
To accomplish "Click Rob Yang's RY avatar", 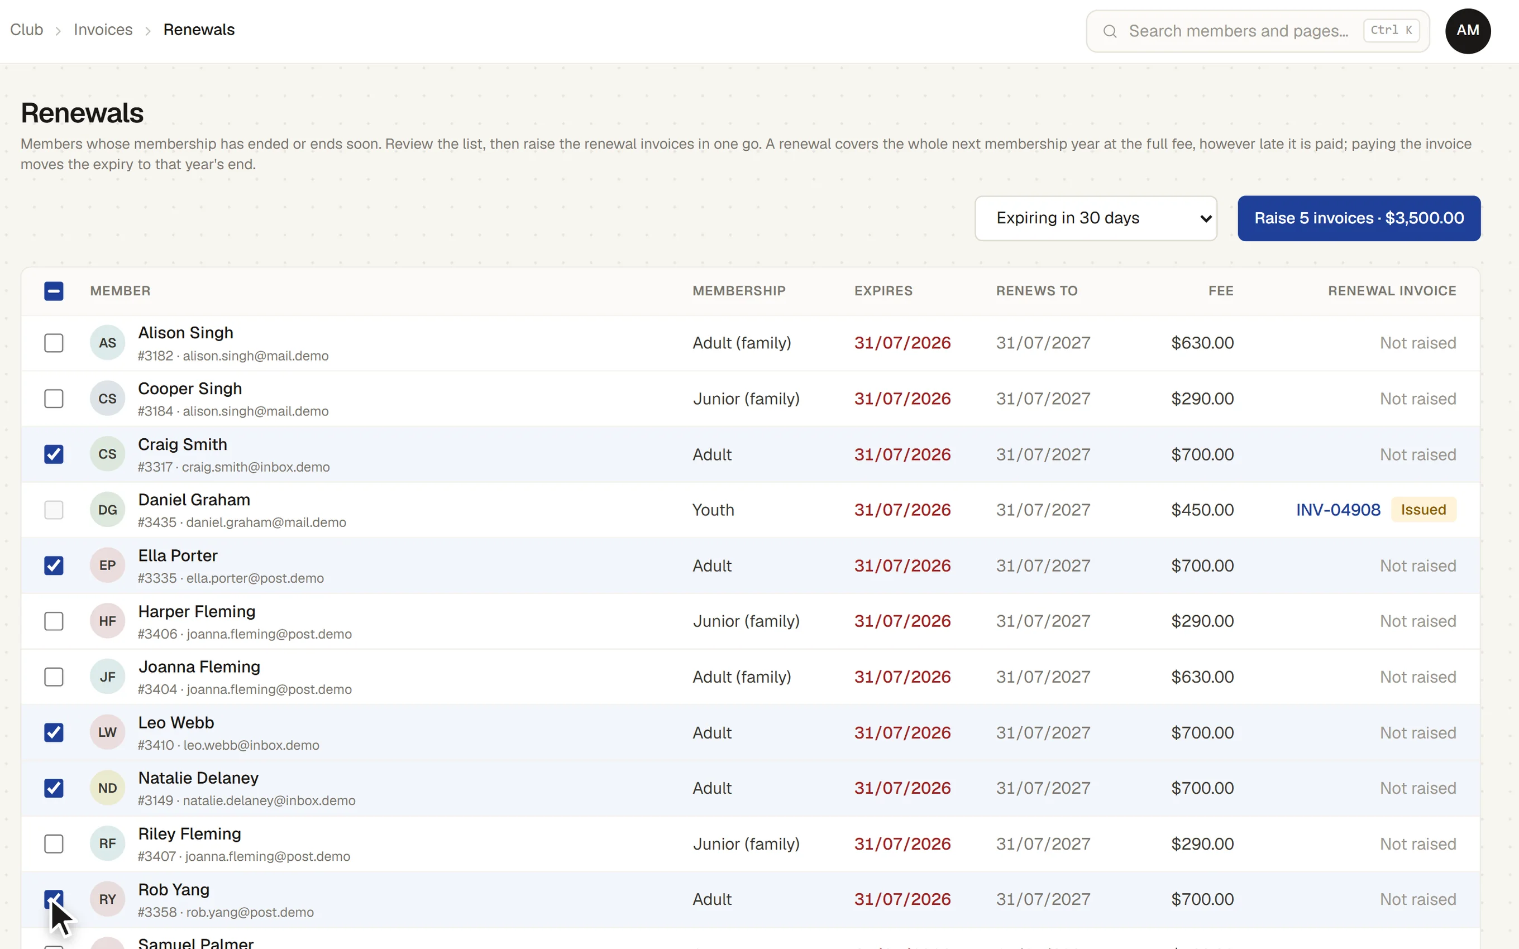I will (x=107, y=899).
